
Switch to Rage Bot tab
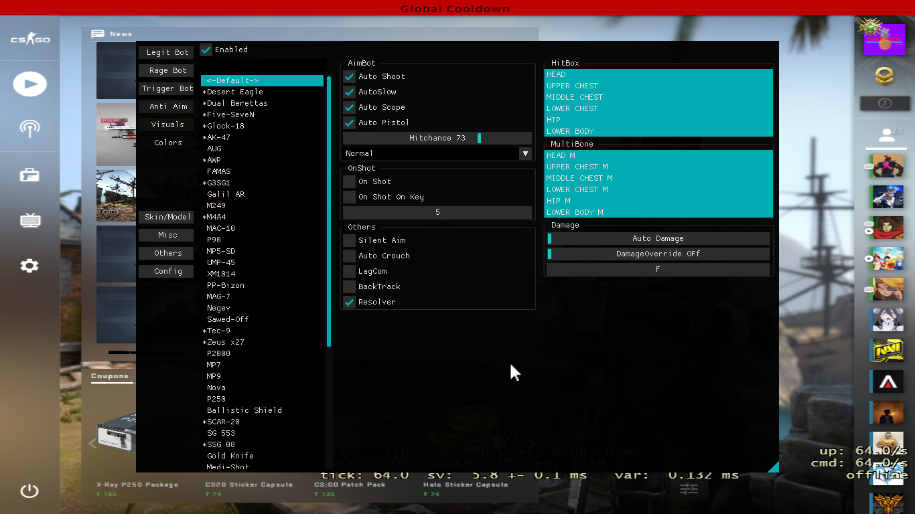click(x=167, y=70)
